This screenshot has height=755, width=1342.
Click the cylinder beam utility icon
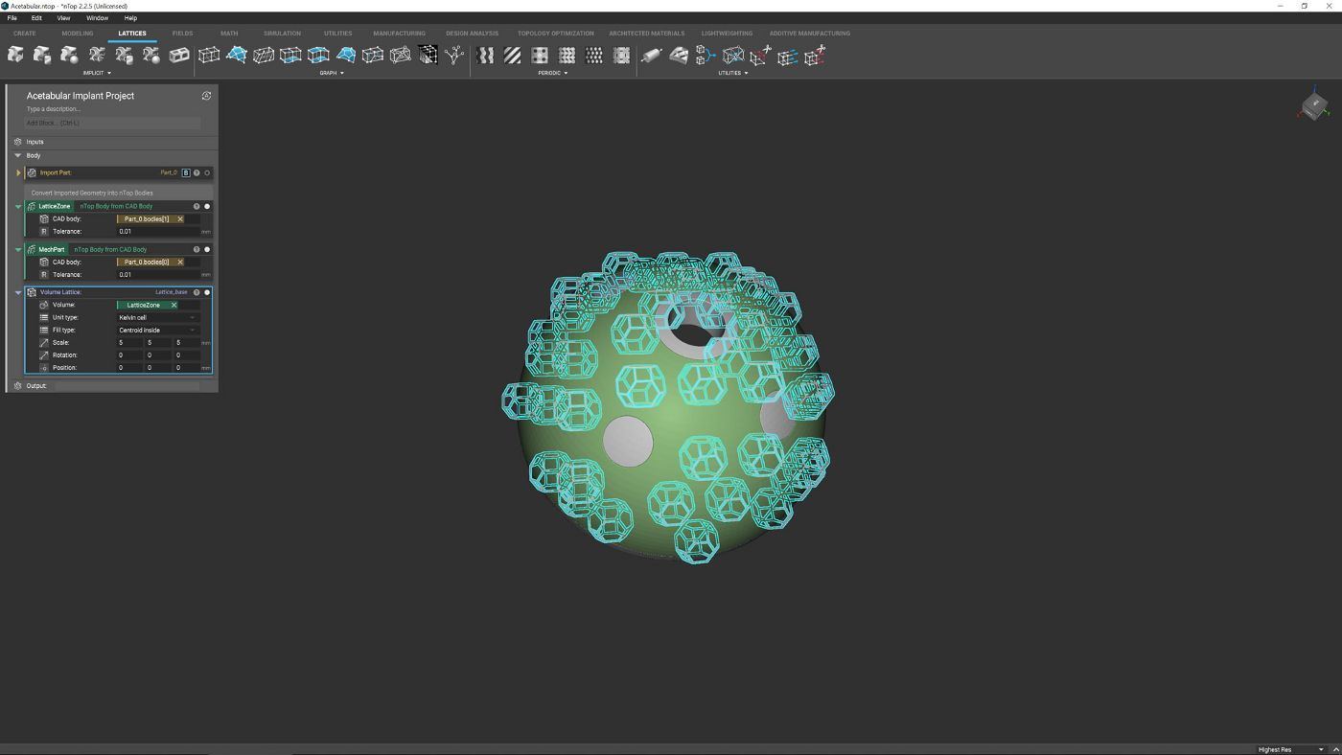tap(651, 56)
